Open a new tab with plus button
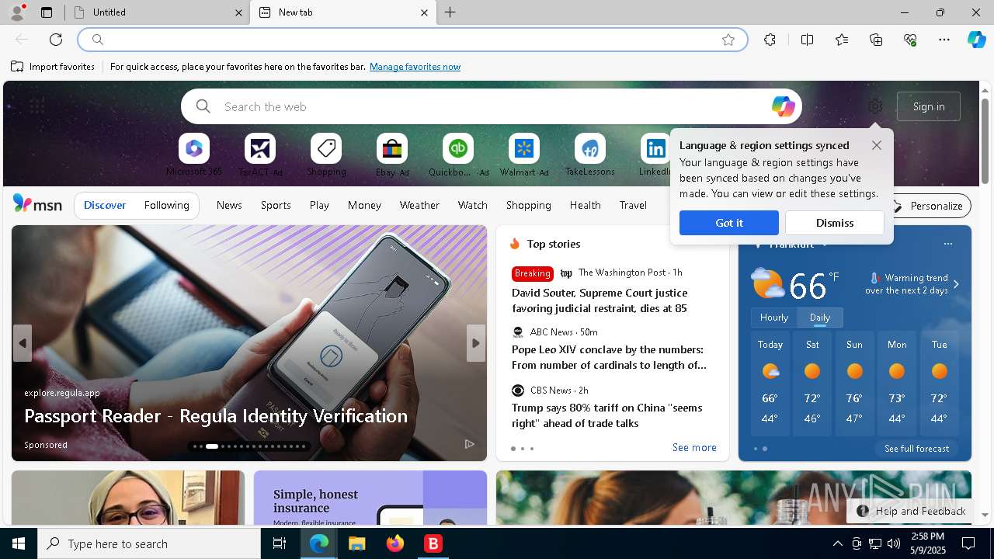Screen dimensions: 994x559 pyautogui.click(x=450, y=12)
